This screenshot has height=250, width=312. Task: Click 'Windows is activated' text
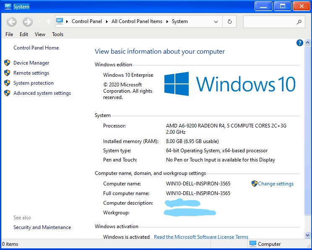[x=126, y=237]
